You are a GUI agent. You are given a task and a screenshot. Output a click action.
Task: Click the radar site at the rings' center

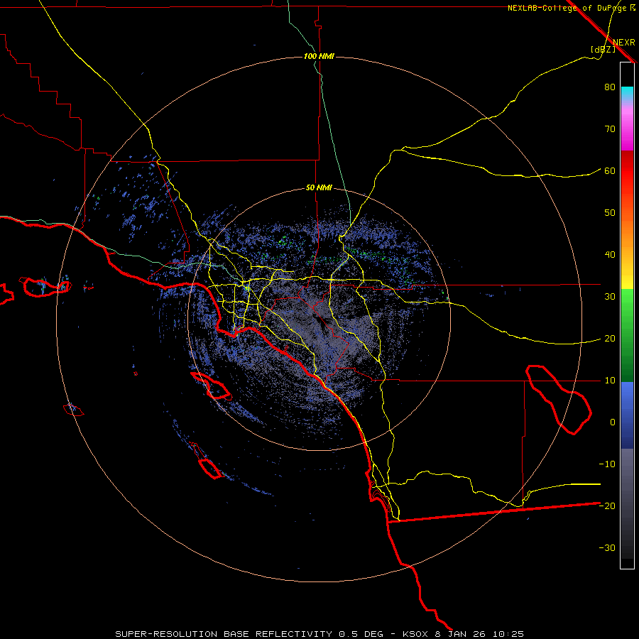tap(319, 319)
